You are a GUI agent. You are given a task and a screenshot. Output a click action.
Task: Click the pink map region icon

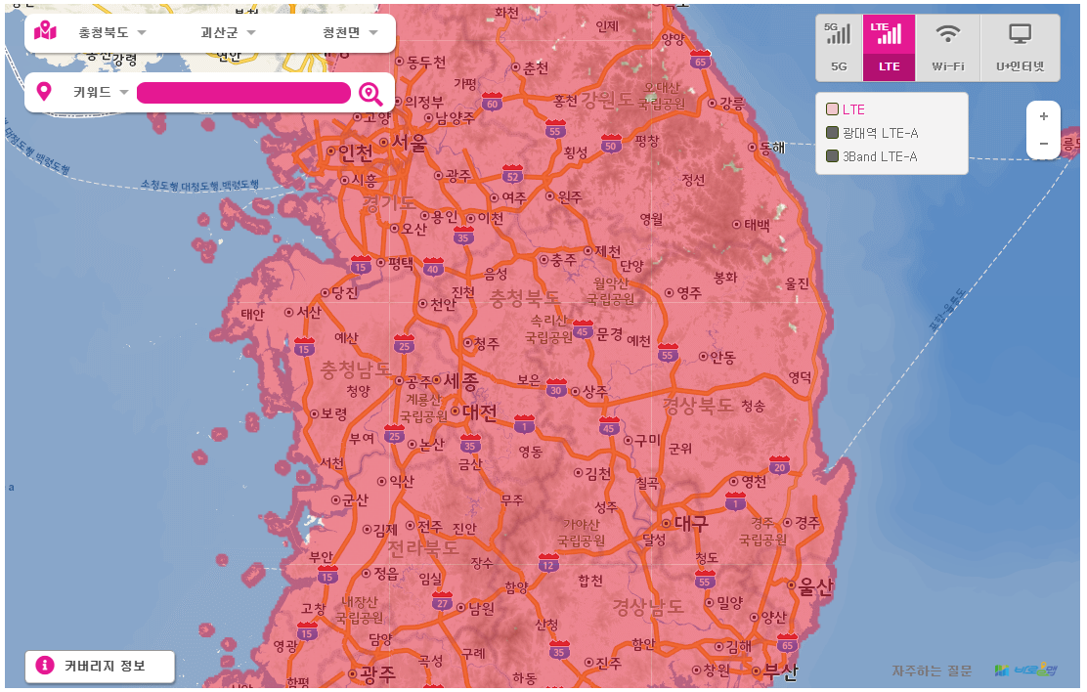click(45, 31)
